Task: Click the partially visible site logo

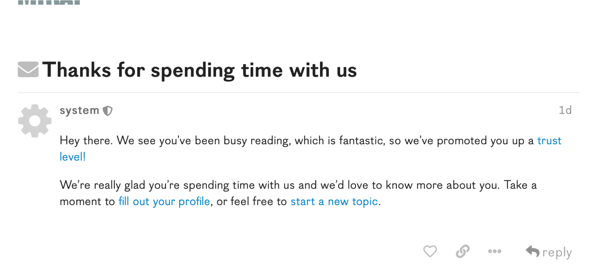Action: [49, 2]
